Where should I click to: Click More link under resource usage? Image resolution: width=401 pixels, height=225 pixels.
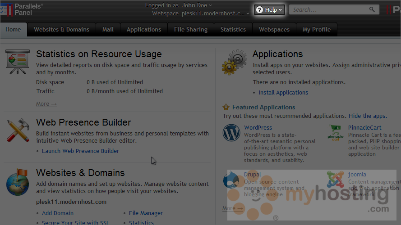pos(46,104)
